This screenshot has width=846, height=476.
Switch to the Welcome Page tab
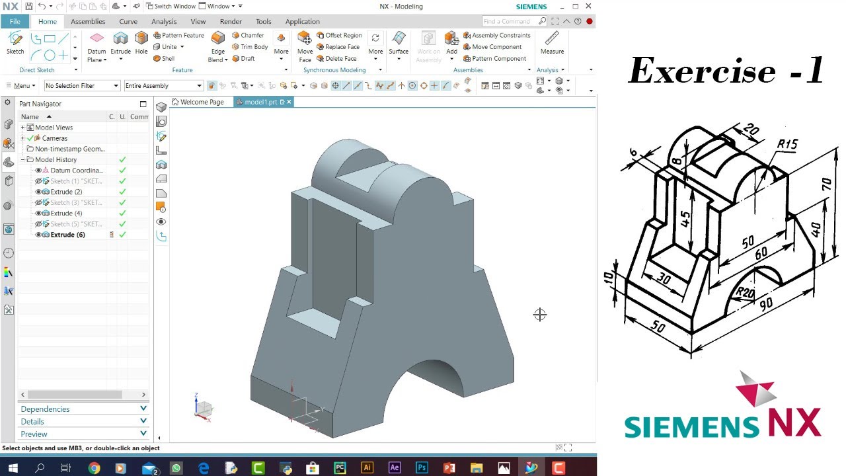coord(198,102)
